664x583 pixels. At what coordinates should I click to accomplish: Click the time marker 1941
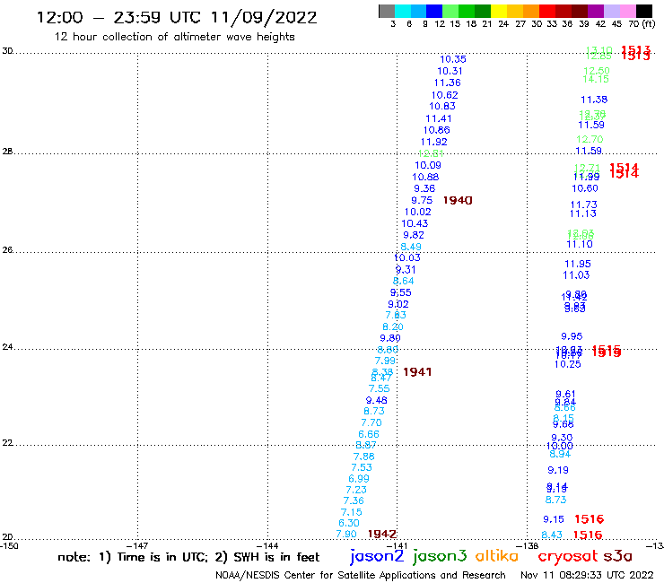(417, 371)
